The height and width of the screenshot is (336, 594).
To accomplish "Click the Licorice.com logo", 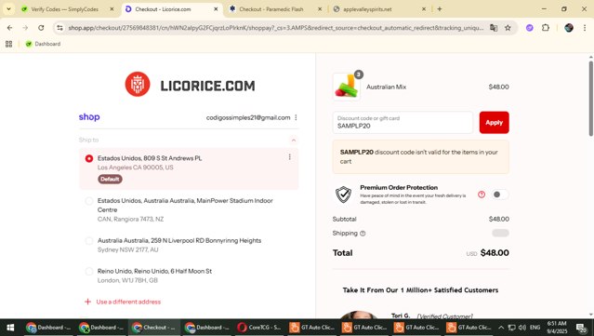I will 190,85.
